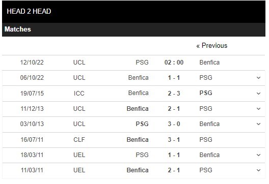Click the 2 - 3 ICC match score
This screenshot has height=184, width=269.
(174, 94)
